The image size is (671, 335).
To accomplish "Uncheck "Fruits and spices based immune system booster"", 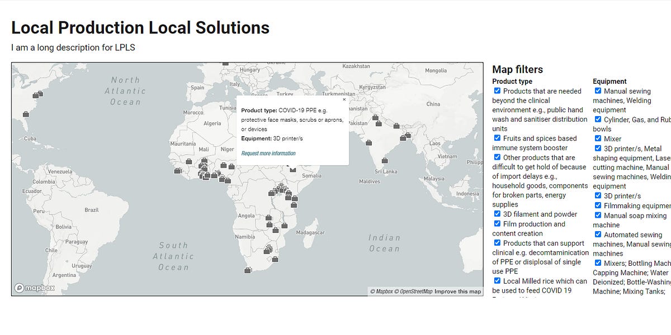I will pos(497,138).
